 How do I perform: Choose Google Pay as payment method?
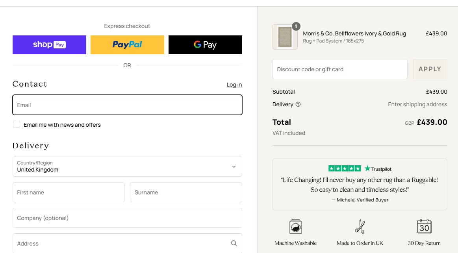(205, 44)
